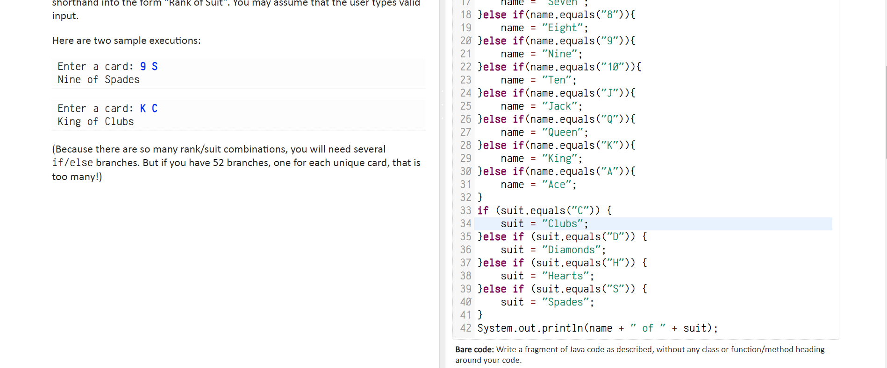This screenshot has width=887, height=368.
Task: Click line 37 suit.equals("H")
Action: tap(562, 263)
